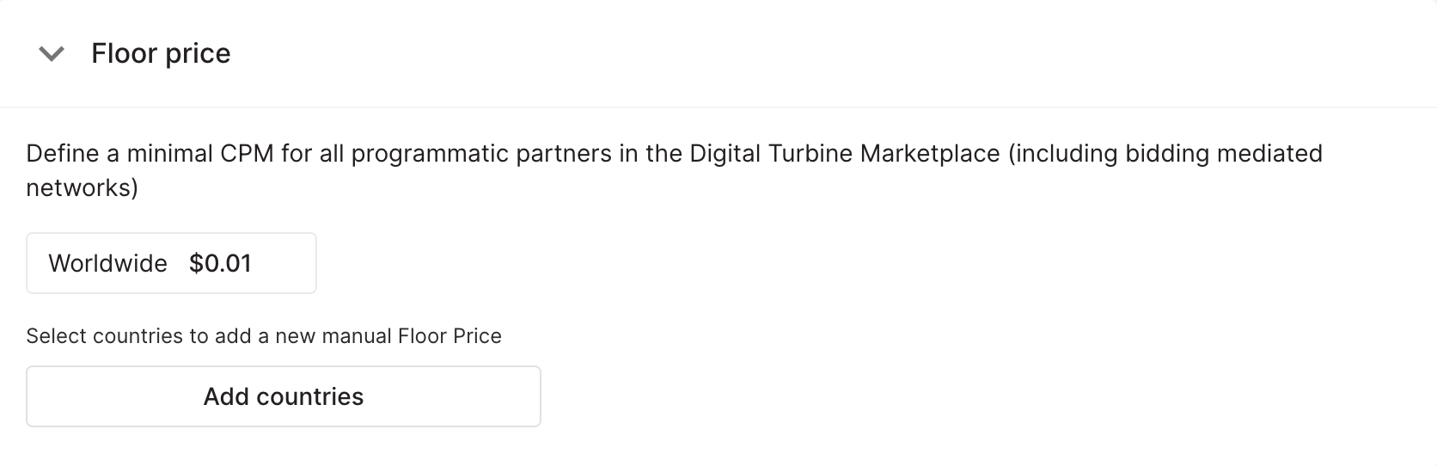This screenshot has width=1437, height=466.
Task: Select the Worldwide label inside the price box
Action: point(107,263)
